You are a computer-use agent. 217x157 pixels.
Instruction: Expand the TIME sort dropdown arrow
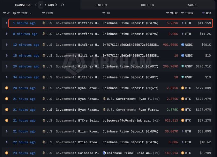pos(31,13)
